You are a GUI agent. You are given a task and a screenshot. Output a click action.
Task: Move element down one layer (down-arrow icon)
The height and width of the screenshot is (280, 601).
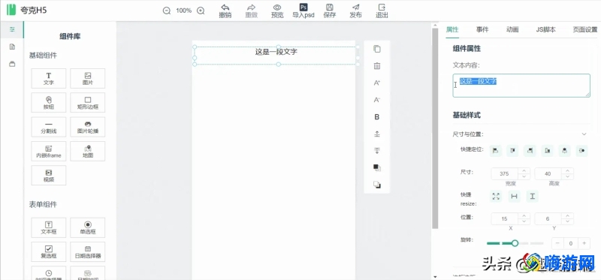pyautogui.click(x=377, y=151)
